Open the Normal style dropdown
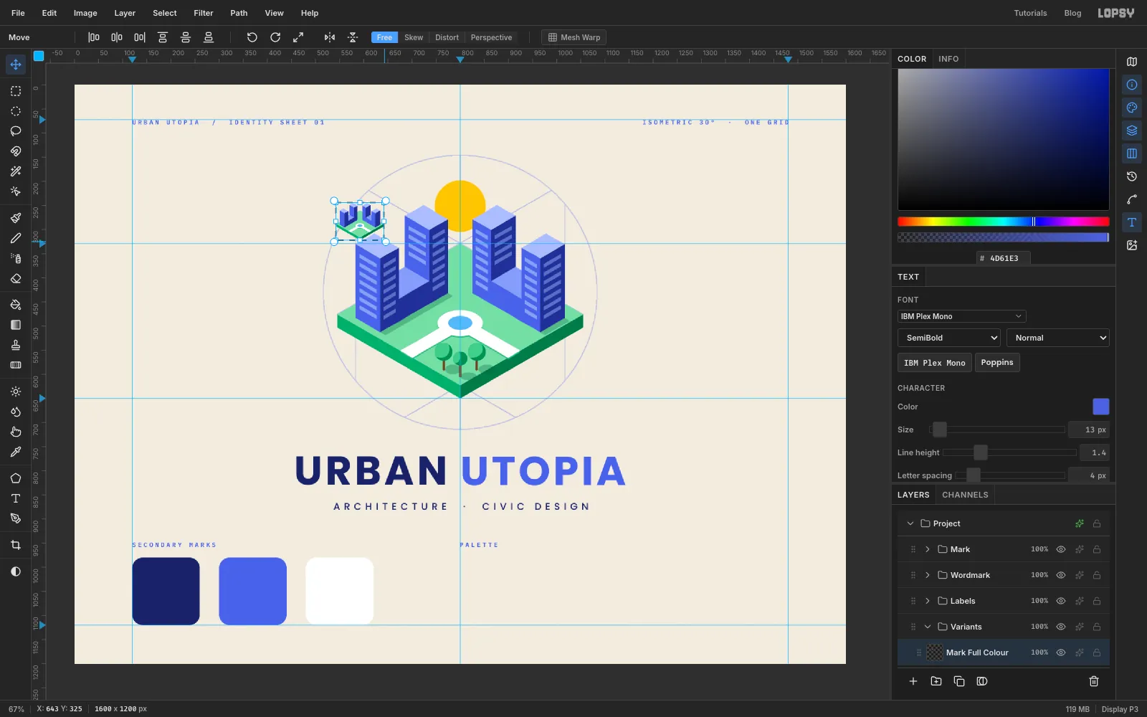The width and height of the screenshot is (1147, 717). pos(1057,338)
